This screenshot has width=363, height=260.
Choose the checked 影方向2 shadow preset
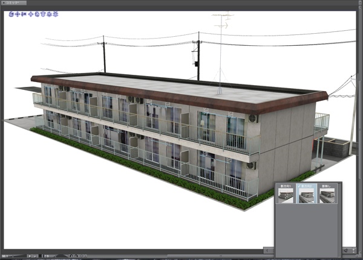pyautogui.click(x=306, y=194)
